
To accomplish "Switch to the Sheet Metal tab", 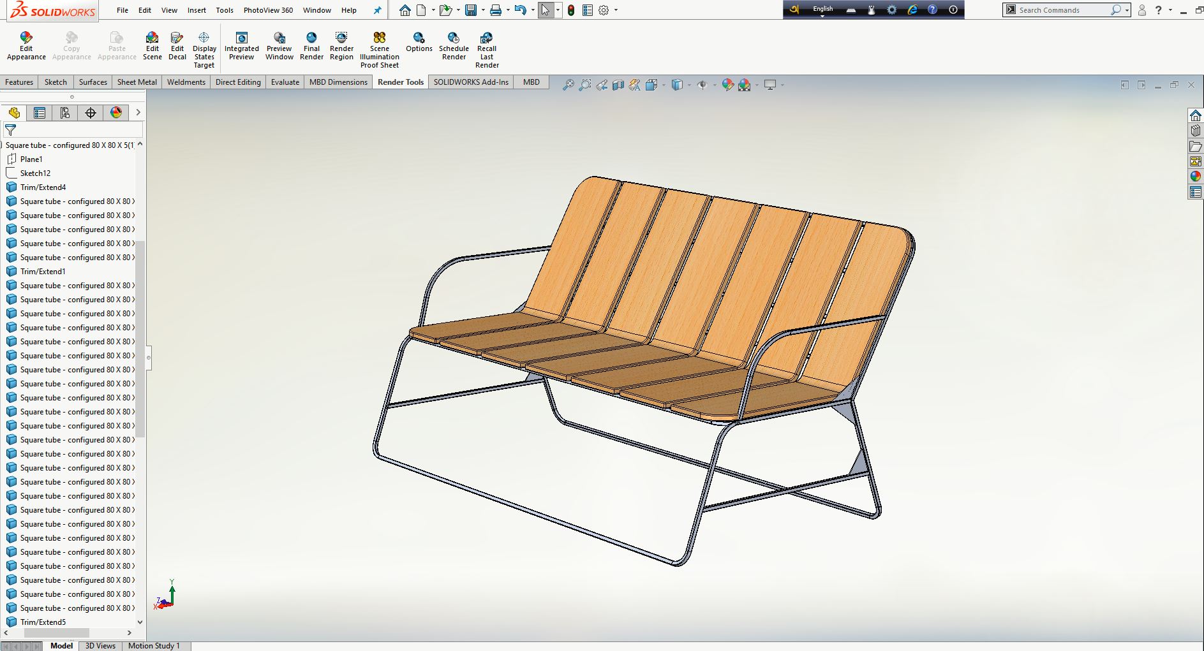I will (137, 82).
